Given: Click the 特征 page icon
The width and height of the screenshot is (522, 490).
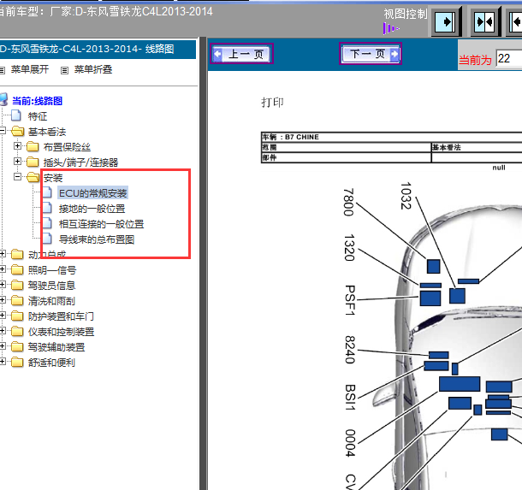Looking at the screenshot, I should [x=16, y=115].
